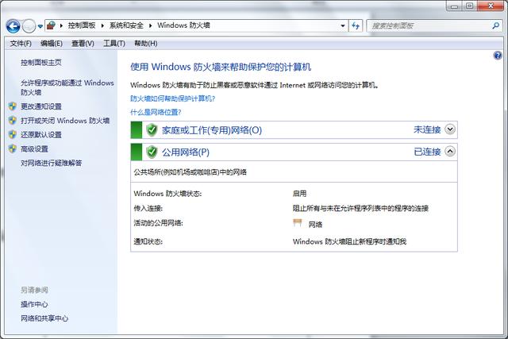
Task: Click shield icon beside 还原默认设置
Action: [x=13, y=134]
